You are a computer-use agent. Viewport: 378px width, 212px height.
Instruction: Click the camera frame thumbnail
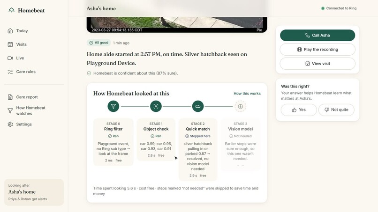click(177, 24)
